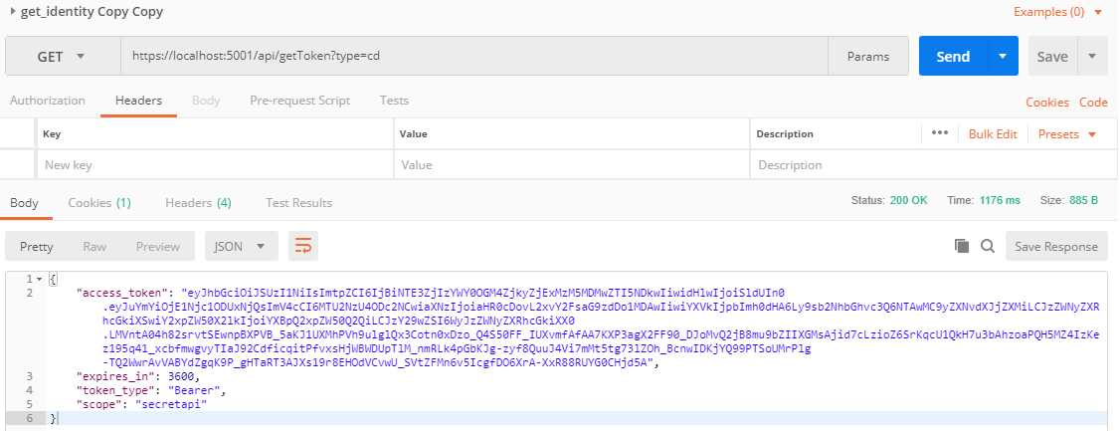
Task: Switch to the Test Results tab
Action: [x=298, y=203]
